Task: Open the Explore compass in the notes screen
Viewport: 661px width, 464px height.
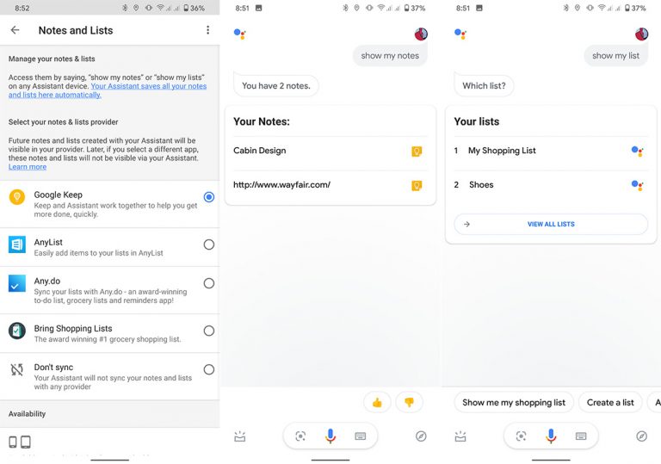Action: (x=421, y=436)
